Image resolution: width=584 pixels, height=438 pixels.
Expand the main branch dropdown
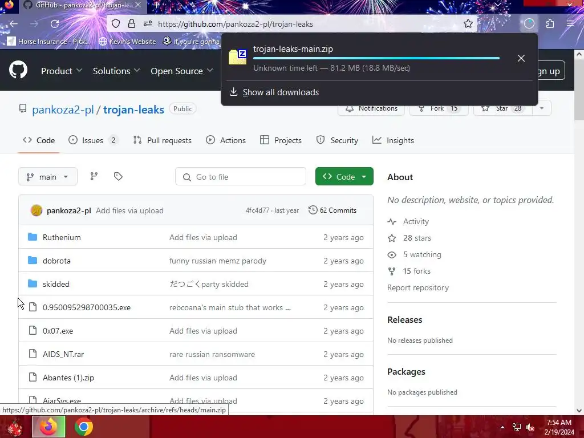click(x=48, y=177)
